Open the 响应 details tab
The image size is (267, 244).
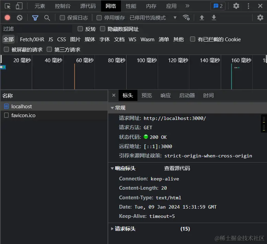(x=166, y=96)
